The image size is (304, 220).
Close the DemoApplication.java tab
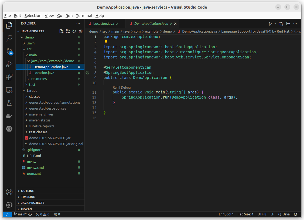[x=175, y=24]
